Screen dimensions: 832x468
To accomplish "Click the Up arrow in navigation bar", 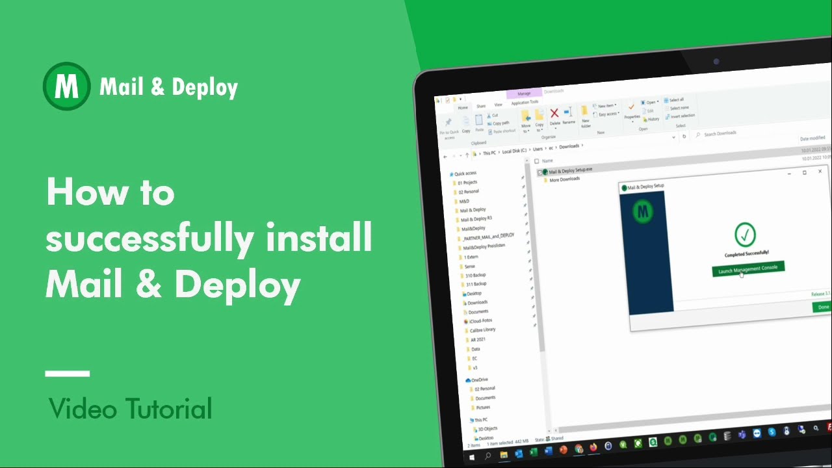I will pyautogui.click(x=467, y=155).
